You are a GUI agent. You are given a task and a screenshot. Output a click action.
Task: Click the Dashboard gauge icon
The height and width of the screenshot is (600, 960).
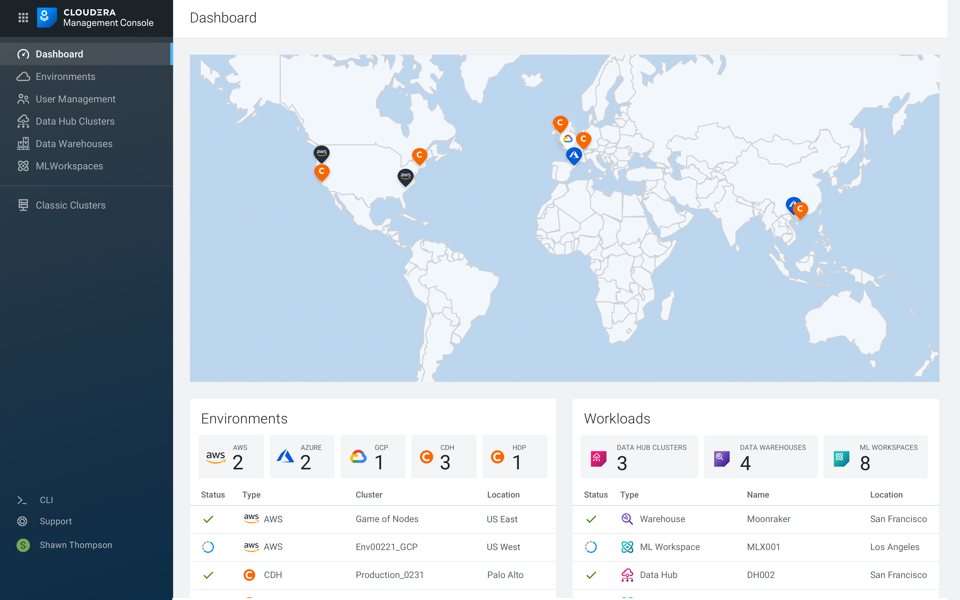coord(23,54)
